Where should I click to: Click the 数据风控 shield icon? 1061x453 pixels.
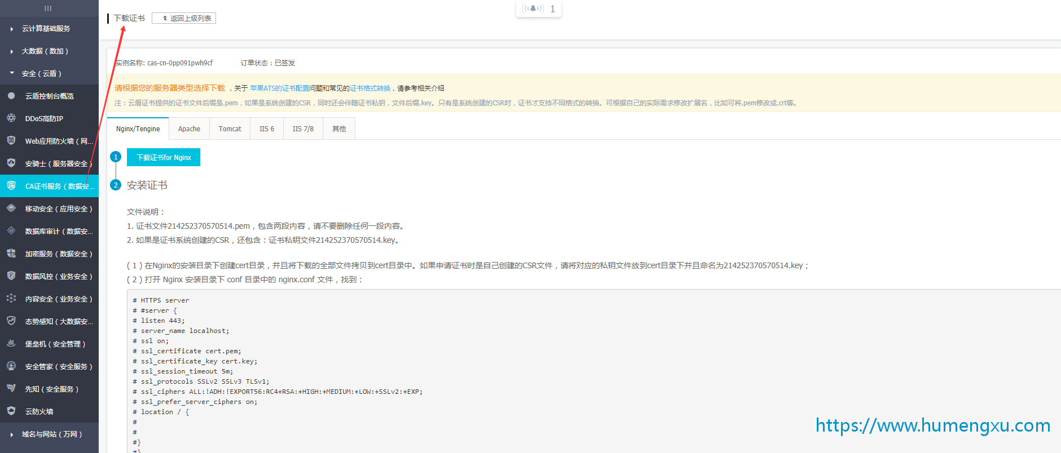click(x=11, y=276)
